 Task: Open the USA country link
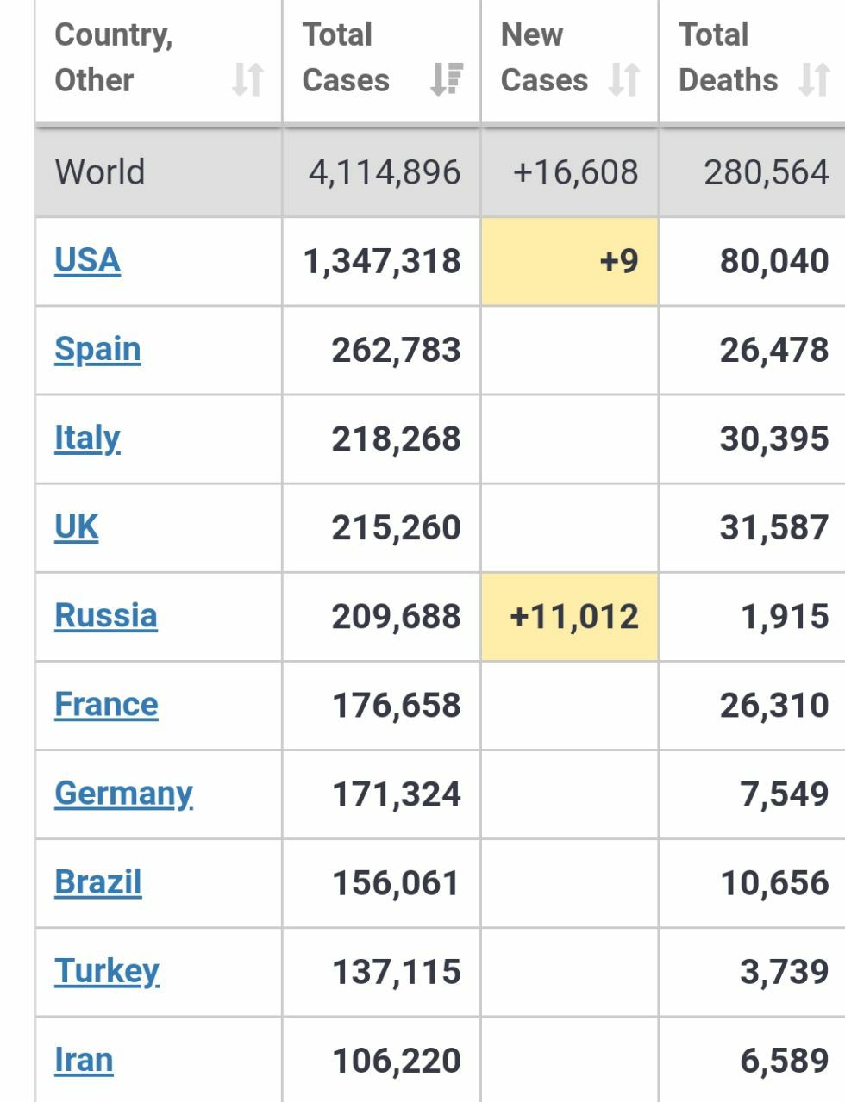(x=87, y=260)
